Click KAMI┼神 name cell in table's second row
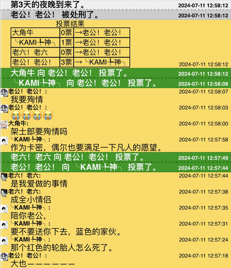The width and height of the screenshot is (231, 268). (35, 42)
